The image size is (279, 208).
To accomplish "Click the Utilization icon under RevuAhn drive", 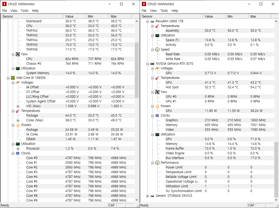I will coord(157,35).
